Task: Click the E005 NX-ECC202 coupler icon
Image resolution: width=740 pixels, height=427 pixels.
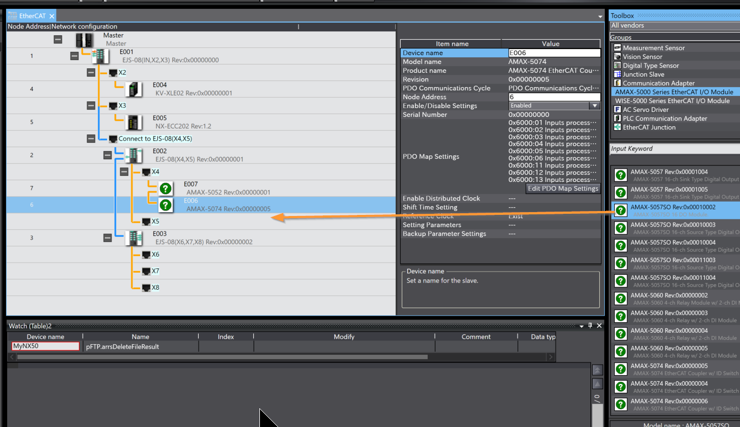Action: (134, 122)
